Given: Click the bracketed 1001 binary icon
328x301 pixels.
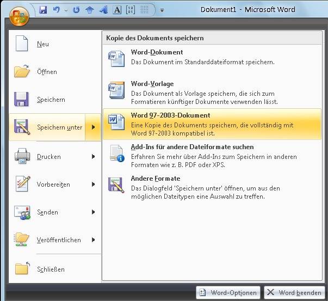Looking at the screenshot, I should (131, 10).
